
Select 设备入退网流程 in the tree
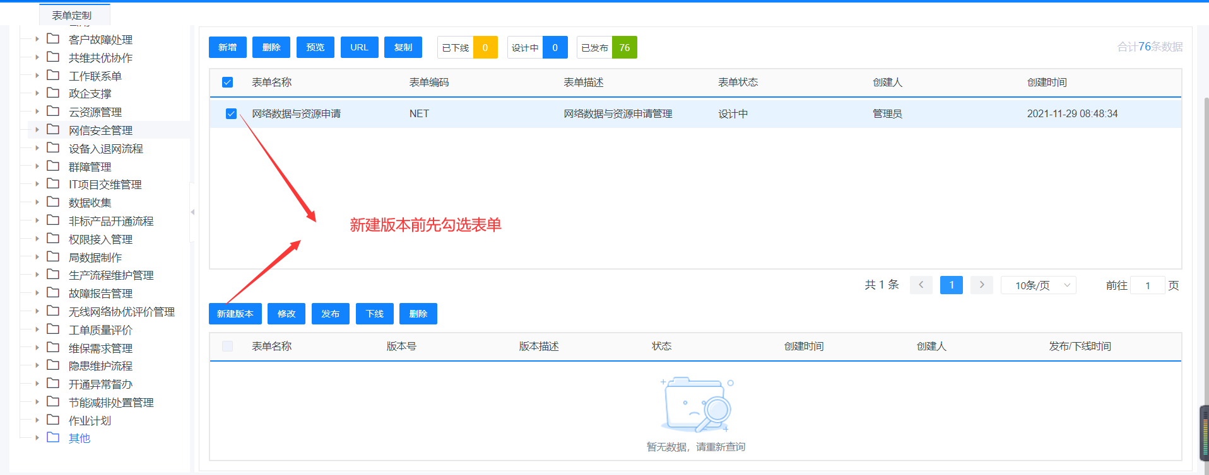click(x=106, y=149)
